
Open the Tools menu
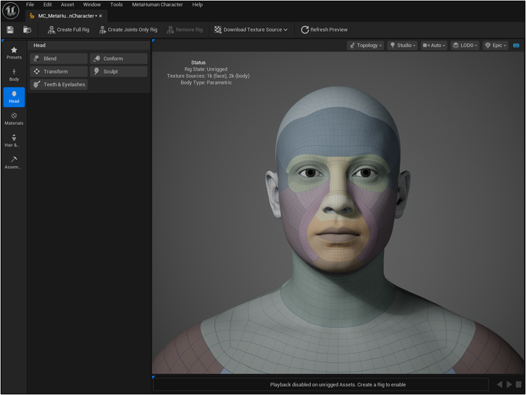pyautogui.click(x=117, y=5)
